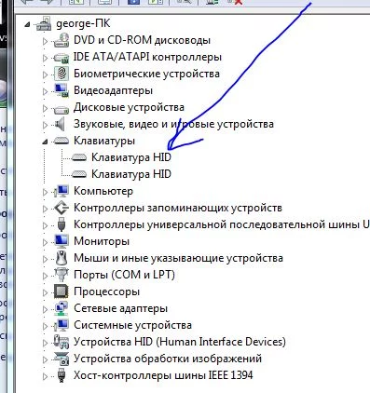The height and width of the screenshot is (393, 370).
Task: Select the Компьютер category label
Action: point(103,191)
